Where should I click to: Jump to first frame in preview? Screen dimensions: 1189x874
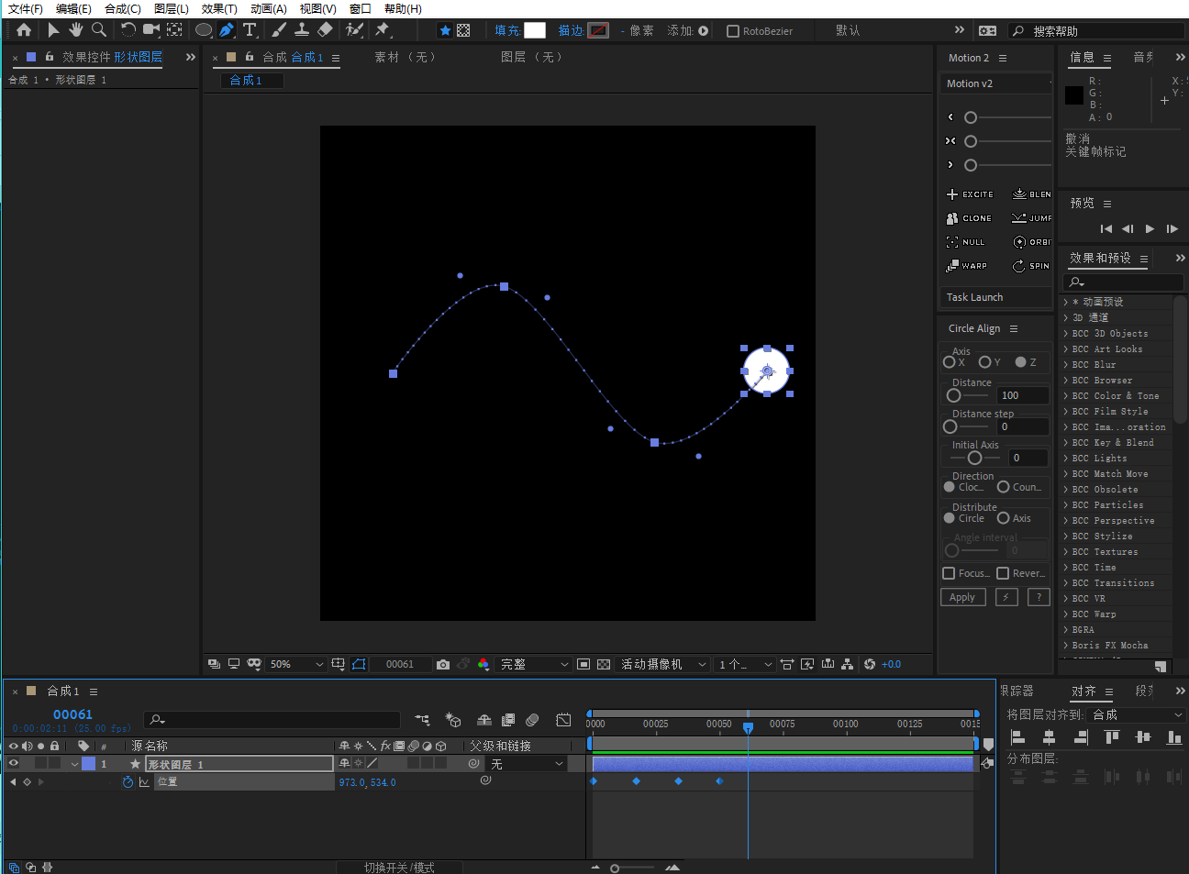pyautogui.click(x=1106, y=228)
